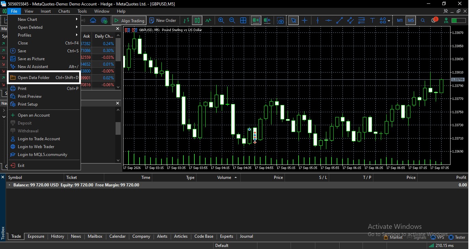The image size is (469, 249).
Task: Click the LVL depth icon in toolbar
Action: click(x=446, y=21)
